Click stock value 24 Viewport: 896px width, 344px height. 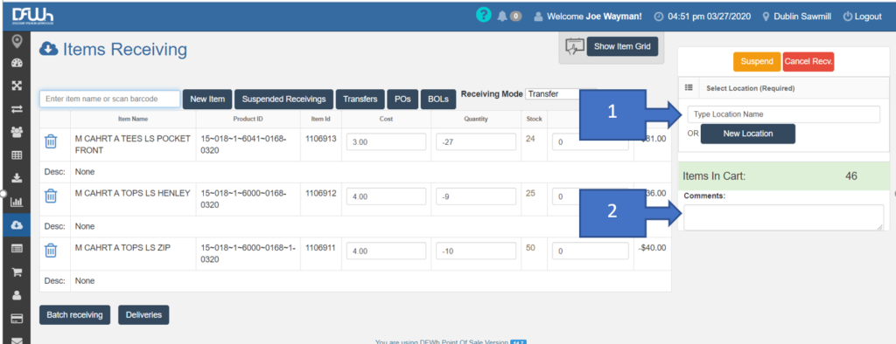pos(530,139)
